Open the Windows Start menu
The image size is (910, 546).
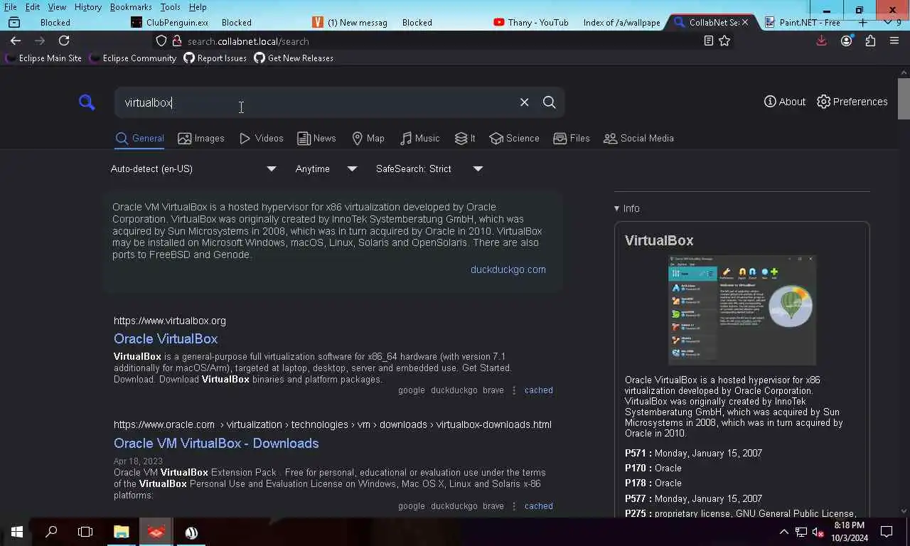tap(16, 532)
